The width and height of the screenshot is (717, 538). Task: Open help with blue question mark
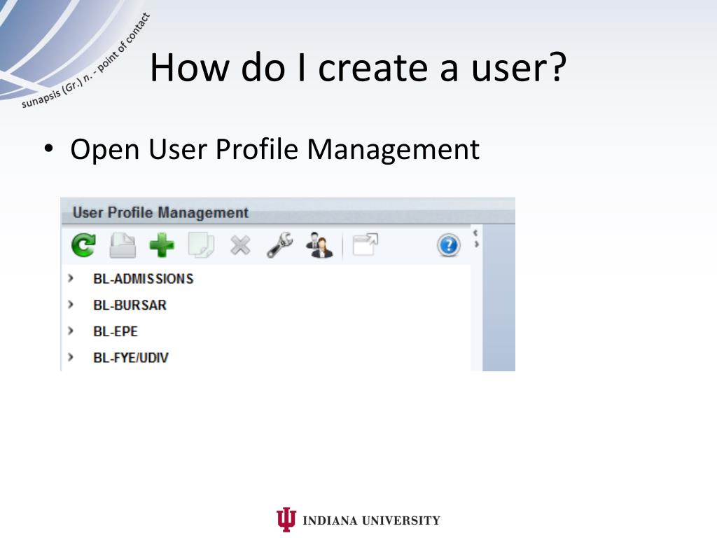449,245
